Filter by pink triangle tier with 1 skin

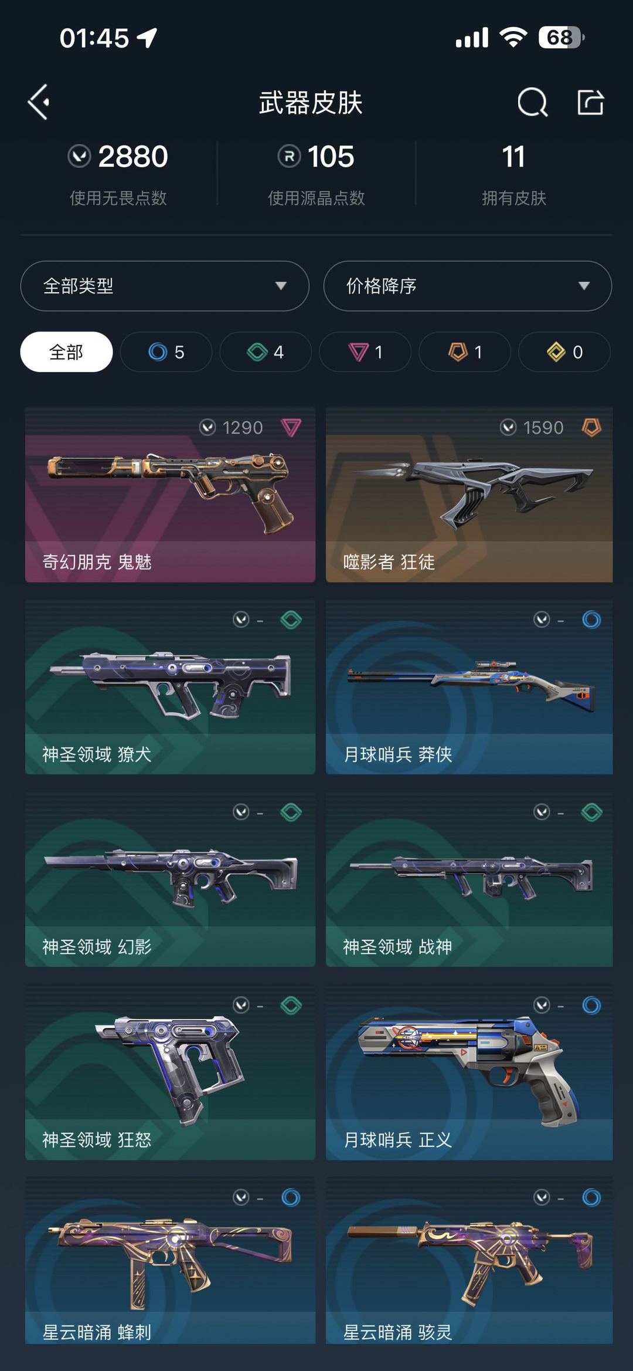coord(365,352)
